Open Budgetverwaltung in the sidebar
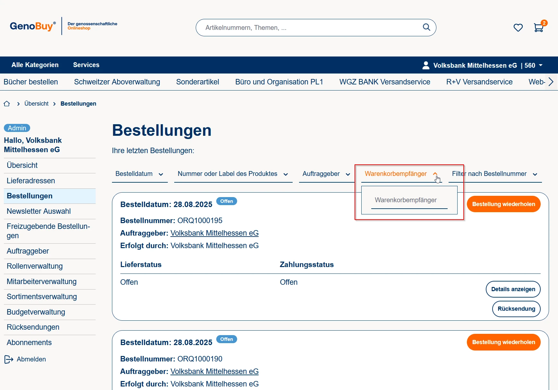 pyautogui.click(x=36, y=312)
